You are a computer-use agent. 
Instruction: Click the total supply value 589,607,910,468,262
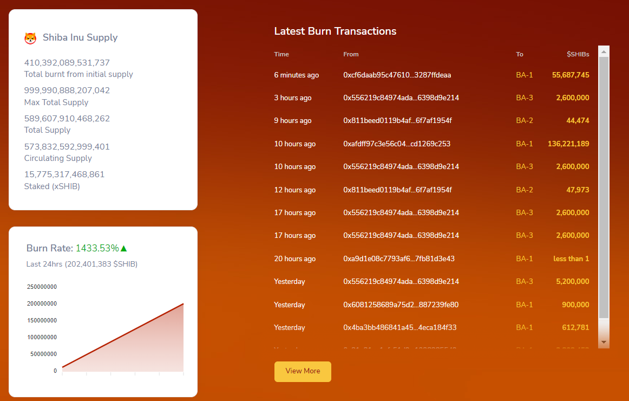click(67, 119)
